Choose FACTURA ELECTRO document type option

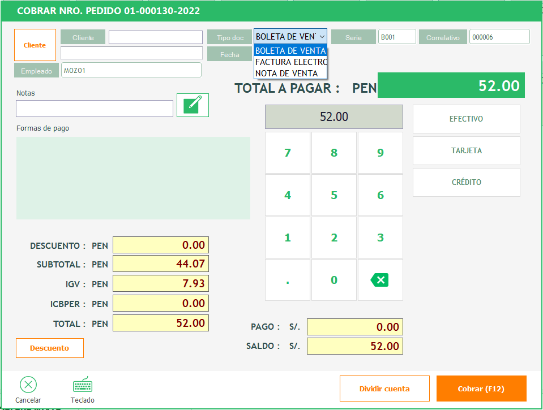tap(290, 62)
